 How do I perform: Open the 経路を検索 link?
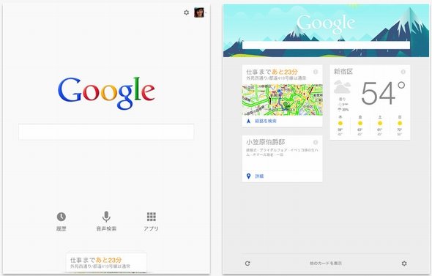266,121
